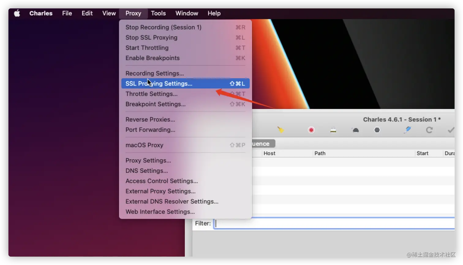Screen dimensions: 463x265
Task: Close the open Proxy menu
Action: coord(133,13)
